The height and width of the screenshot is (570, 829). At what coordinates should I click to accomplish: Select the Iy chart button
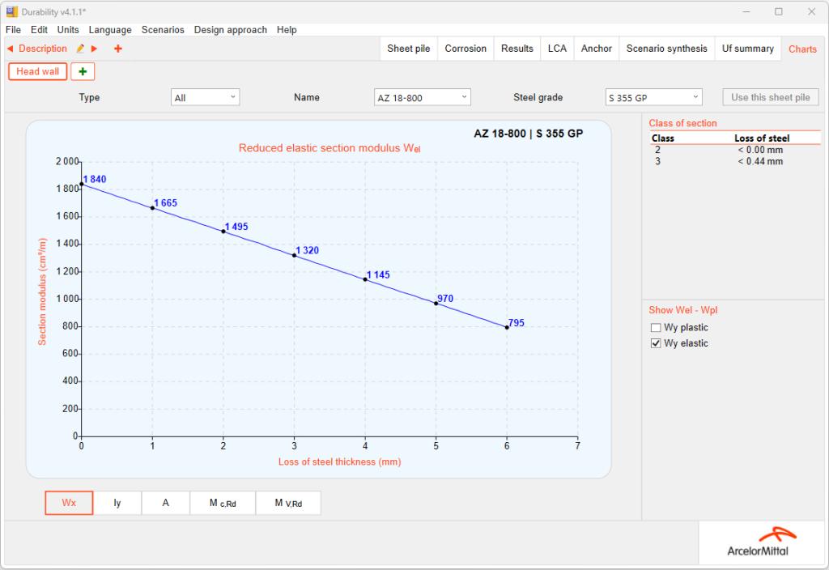point(117,503)
